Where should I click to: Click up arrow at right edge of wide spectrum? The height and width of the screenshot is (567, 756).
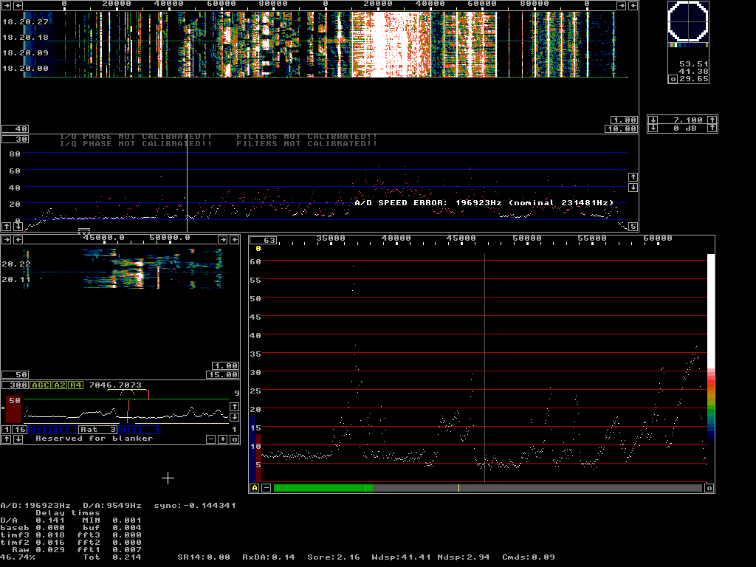[x=633, y=177]
